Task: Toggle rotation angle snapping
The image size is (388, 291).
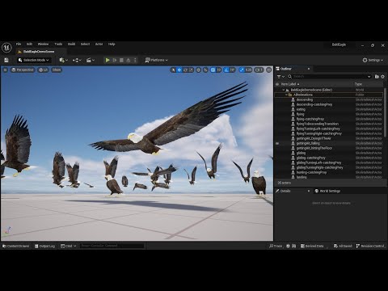Action: [226, 70]
